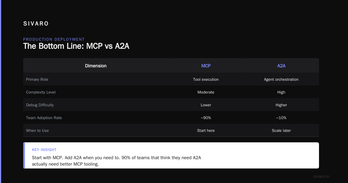The image size is (348, 183).
Task: Click the '~10%' adoption cell
Action: (281, 118)
